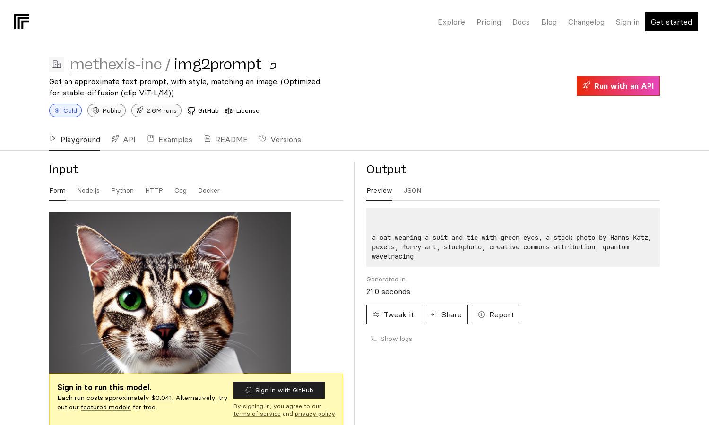Switch to HTTP input tab

tap(154, 190)
